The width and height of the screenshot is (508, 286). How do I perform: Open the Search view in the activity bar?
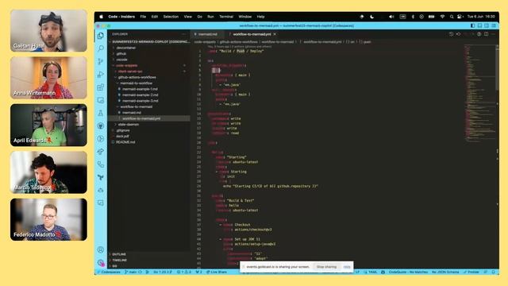click(101, 48)
